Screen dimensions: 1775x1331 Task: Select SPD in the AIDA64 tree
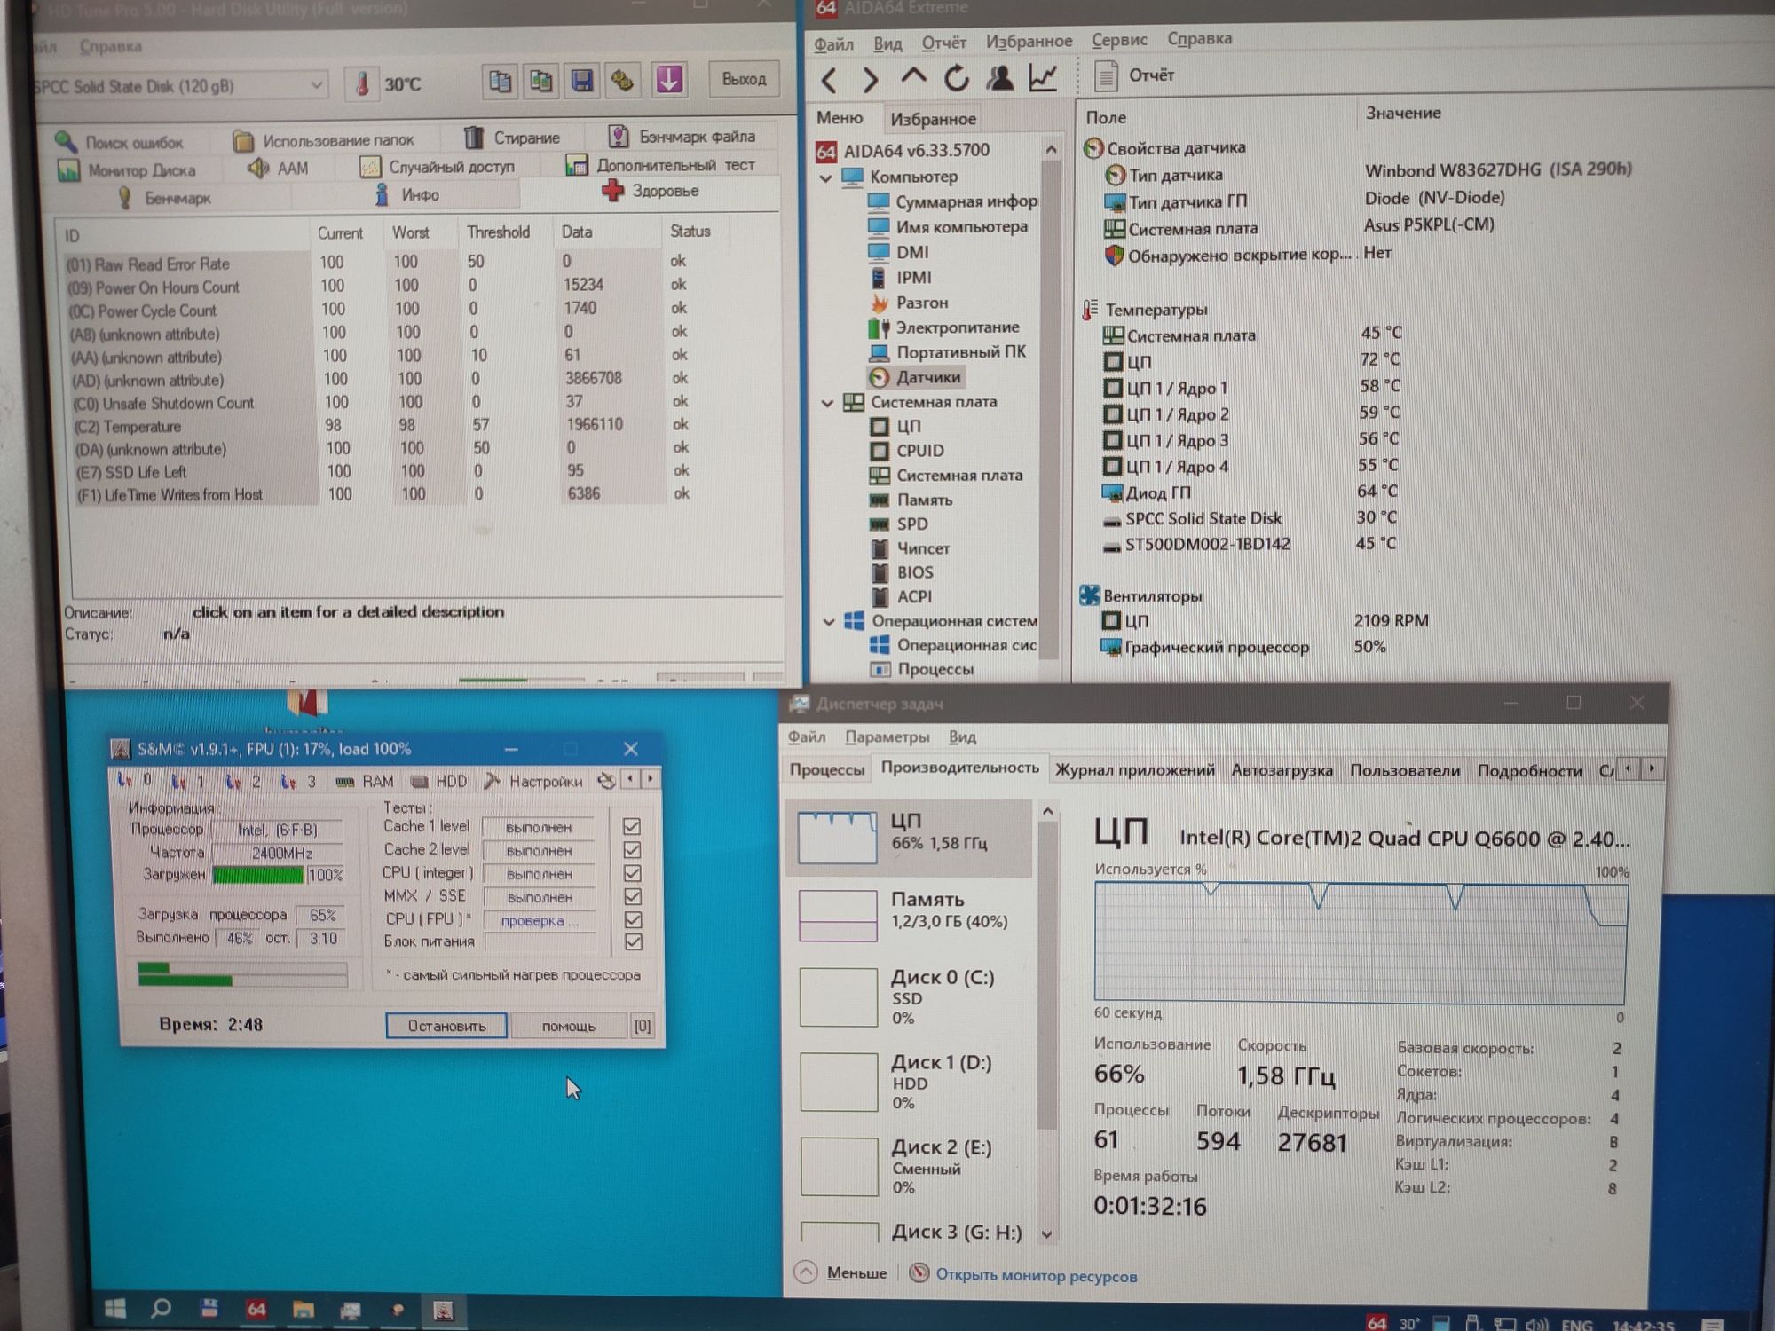point(898,524)
